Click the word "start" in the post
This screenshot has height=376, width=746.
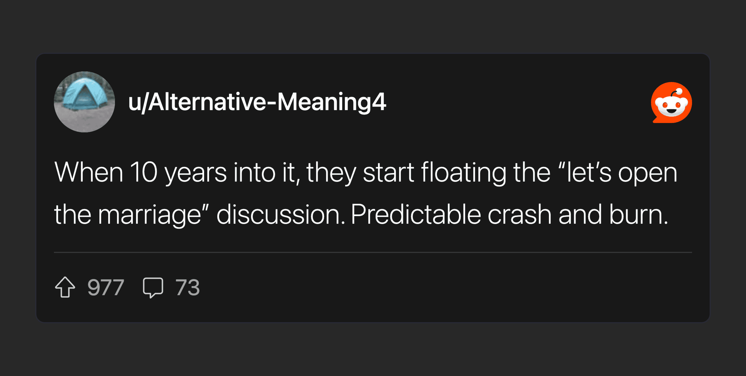point(388,173)
